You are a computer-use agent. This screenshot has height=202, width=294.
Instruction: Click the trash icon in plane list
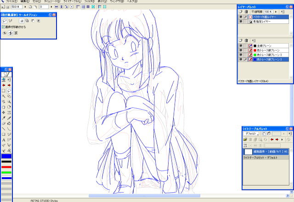[x=246, y=40]
